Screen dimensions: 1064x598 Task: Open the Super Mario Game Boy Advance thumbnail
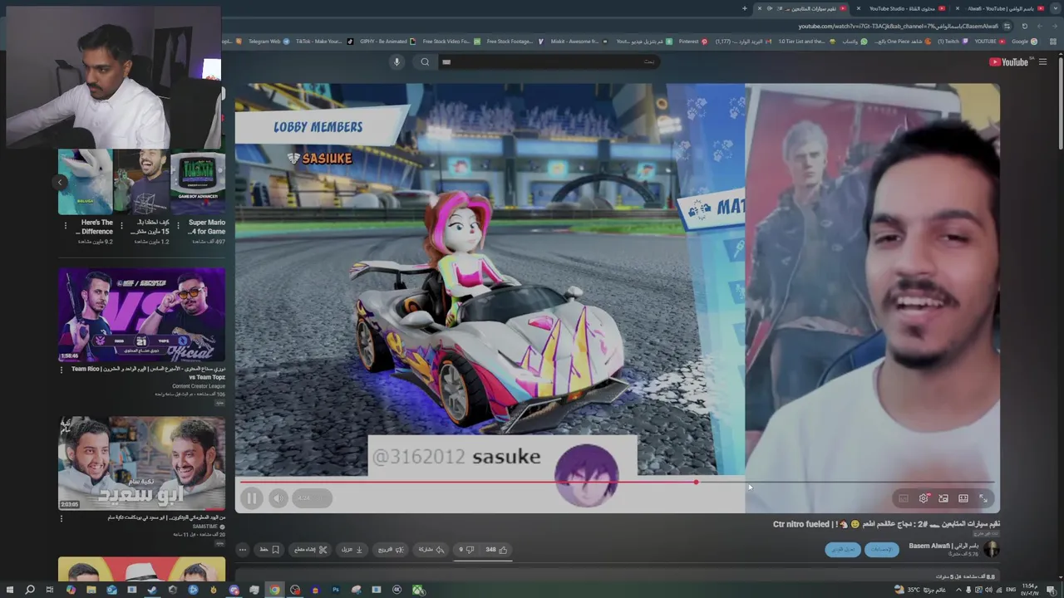pos(198,182)
